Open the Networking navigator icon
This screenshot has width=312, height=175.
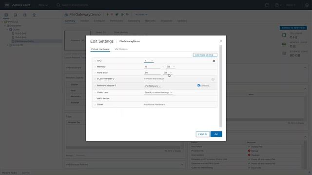[x=34, y=15]
